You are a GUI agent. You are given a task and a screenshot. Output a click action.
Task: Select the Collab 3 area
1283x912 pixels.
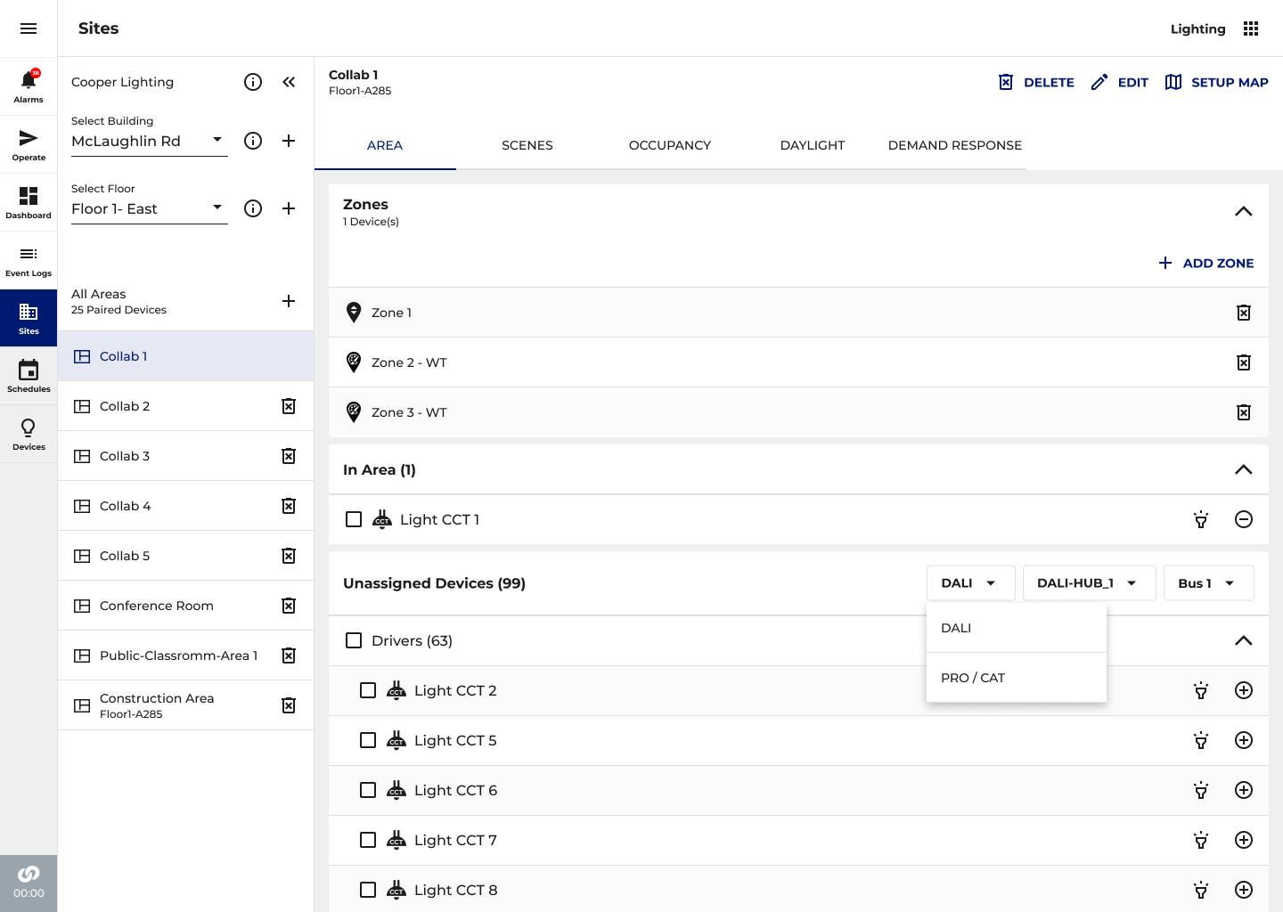click(x=185, y=456)
